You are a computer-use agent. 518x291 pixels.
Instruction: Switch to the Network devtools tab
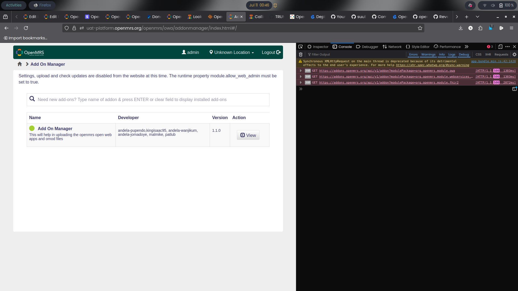pyautogui.click(x=392, y=47)
